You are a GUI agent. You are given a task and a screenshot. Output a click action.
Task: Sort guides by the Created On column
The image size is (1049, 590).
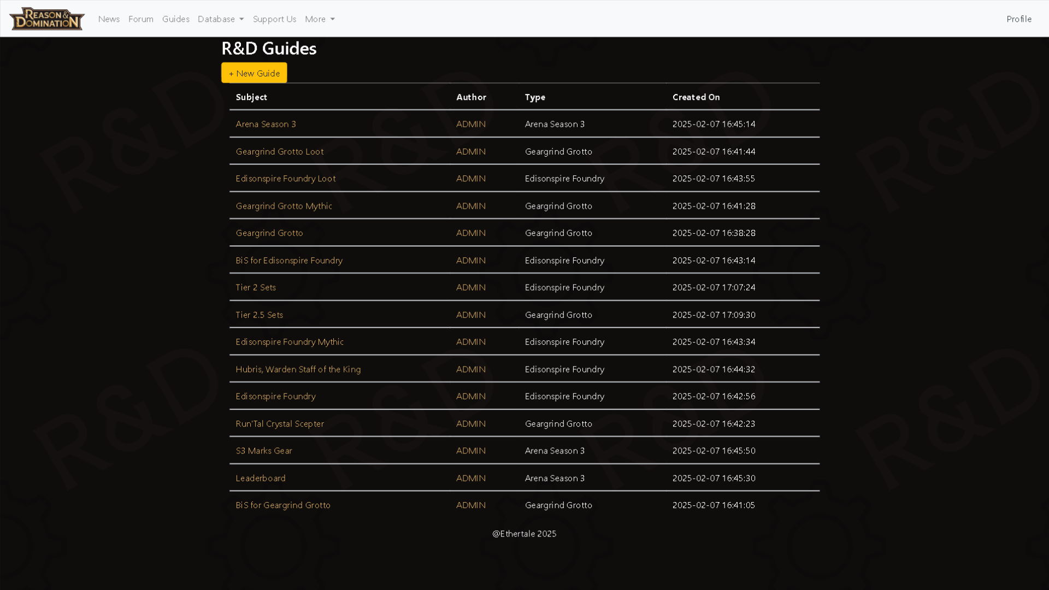point(696,97)
